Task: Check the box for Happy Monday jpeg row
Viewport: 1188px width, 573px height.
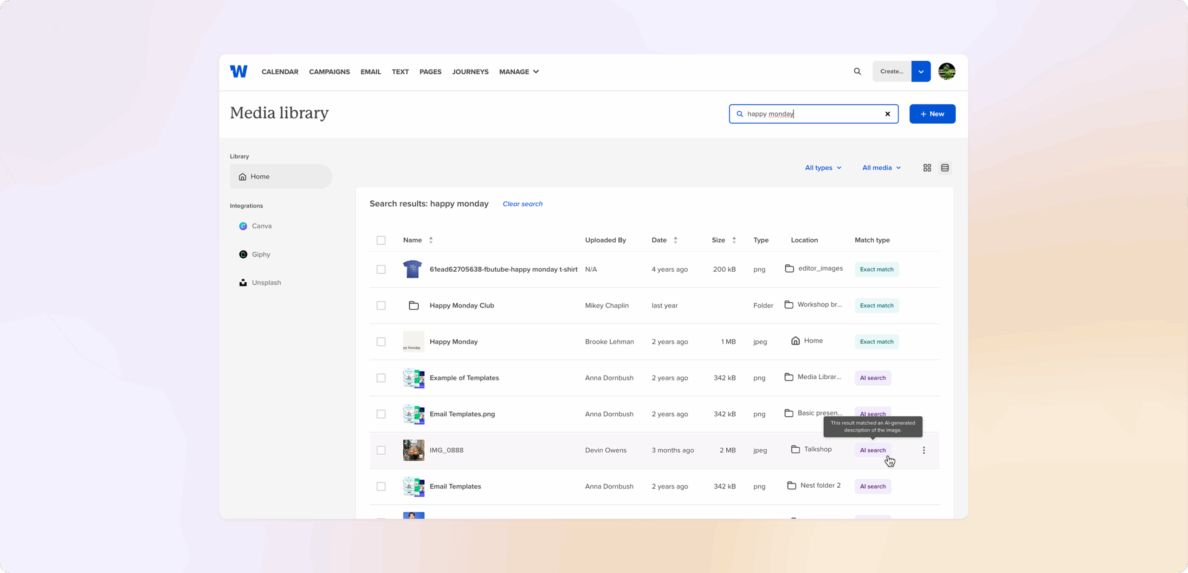Action: pos(381,342)
